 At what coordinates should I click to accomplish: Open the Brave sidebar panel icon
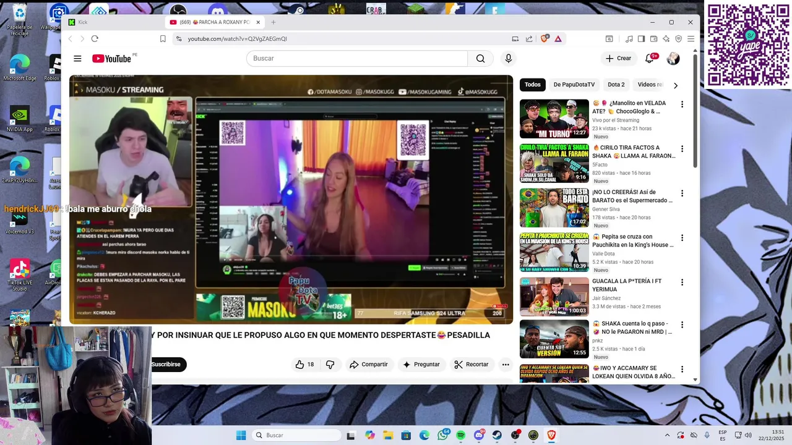click(641, 38)
